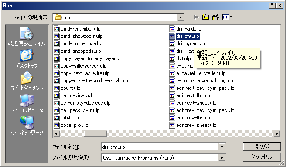The width and height of the screenshot is (286, 167).
Task: Select file del-pack-sym.ulp
Action: point(77,110)
